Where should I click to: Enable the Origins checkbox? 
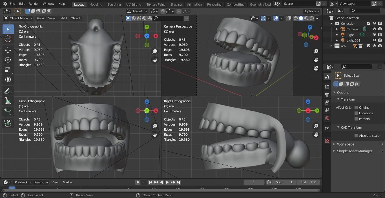coord(356,108)
